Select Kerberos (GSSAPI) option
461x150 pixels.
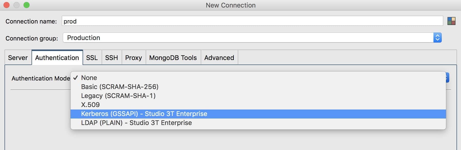coord(144,114)
